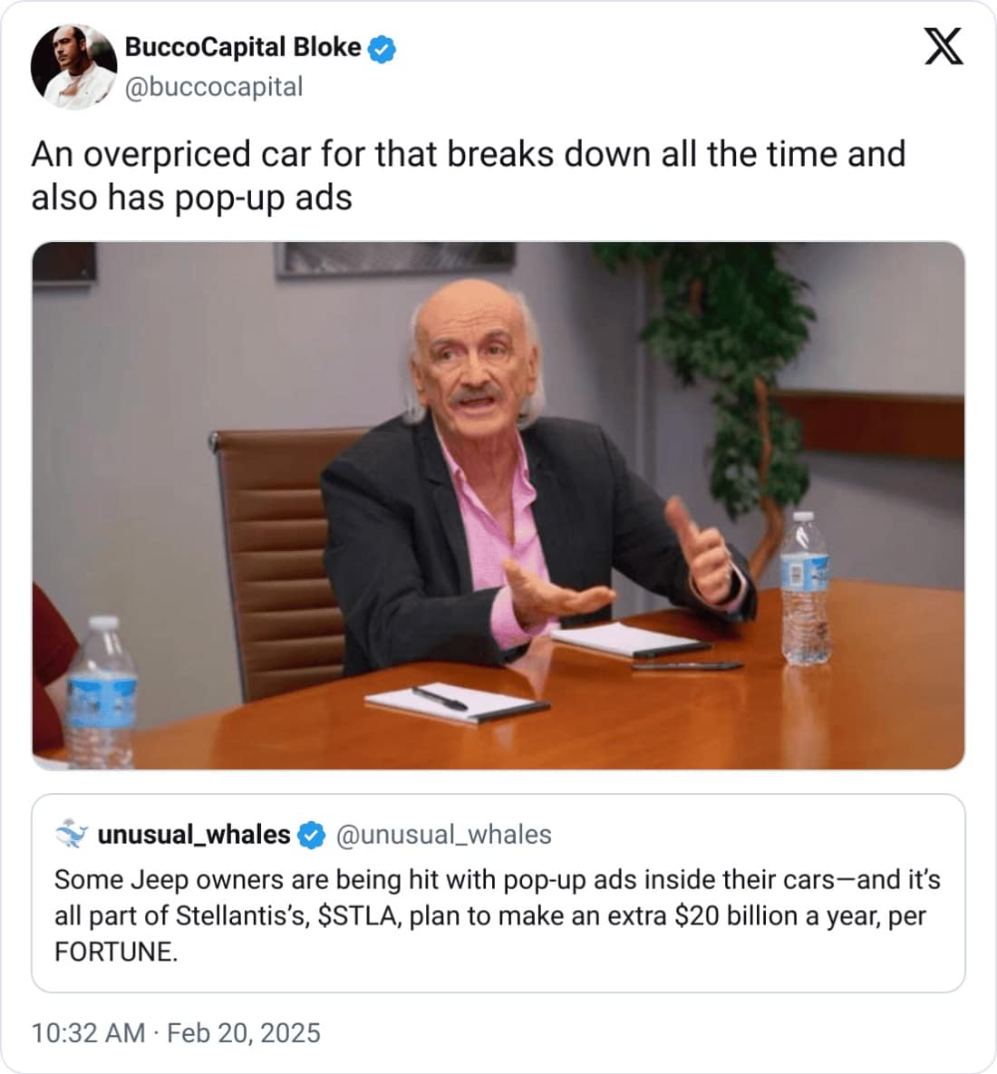The width and height of the screenshot is (997, 1074).
Task: Click the notepad with pen in photo
Action: pyautogui.click(x=457, y=702)
